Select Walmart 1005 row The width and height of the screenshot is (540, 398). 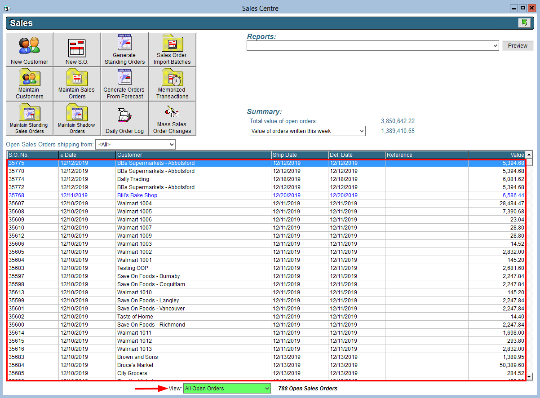pos(266,212)
